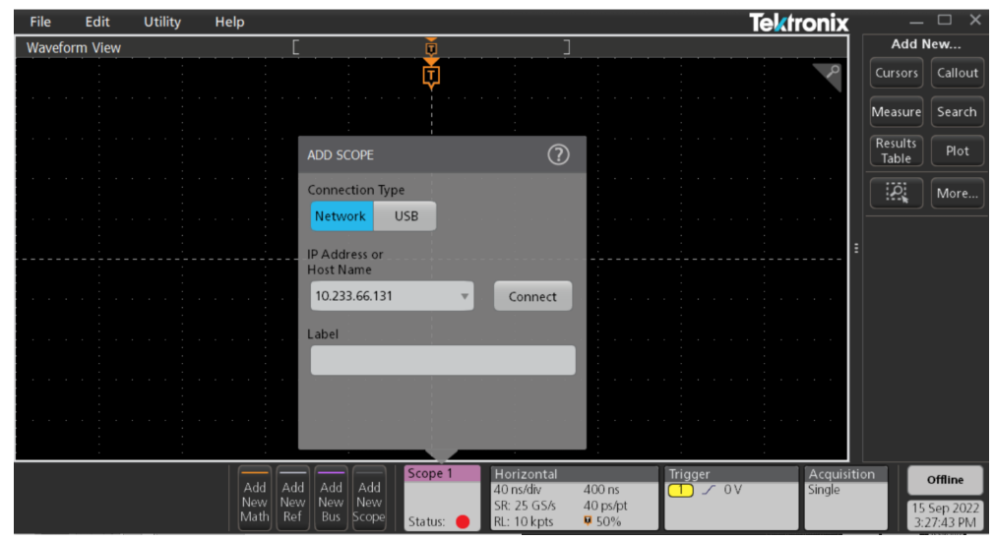
Task: Open the Add Scope help icon
Action: [558, 154]
